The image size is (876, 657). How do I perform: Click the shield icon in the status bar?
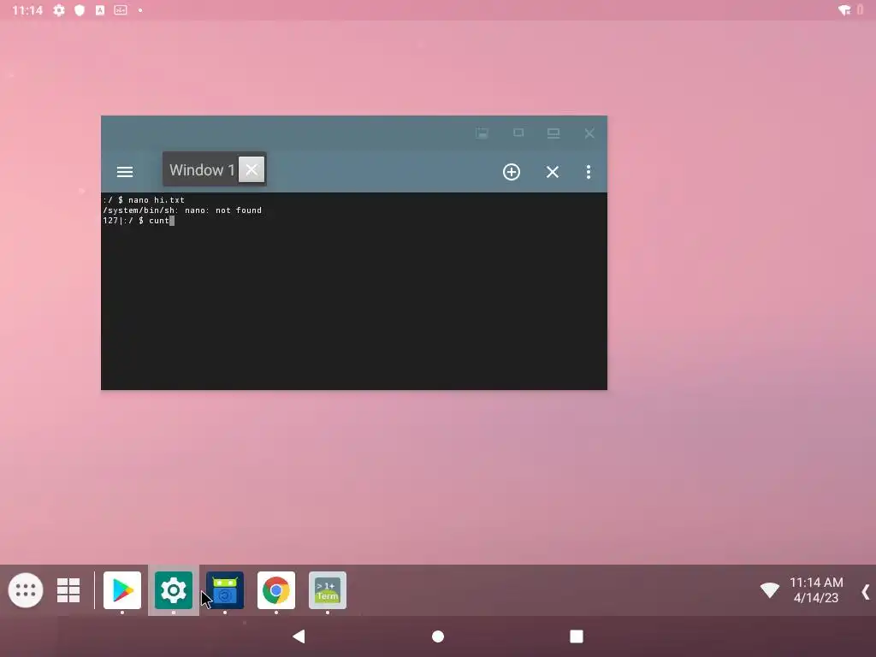(x=80, y=10)
